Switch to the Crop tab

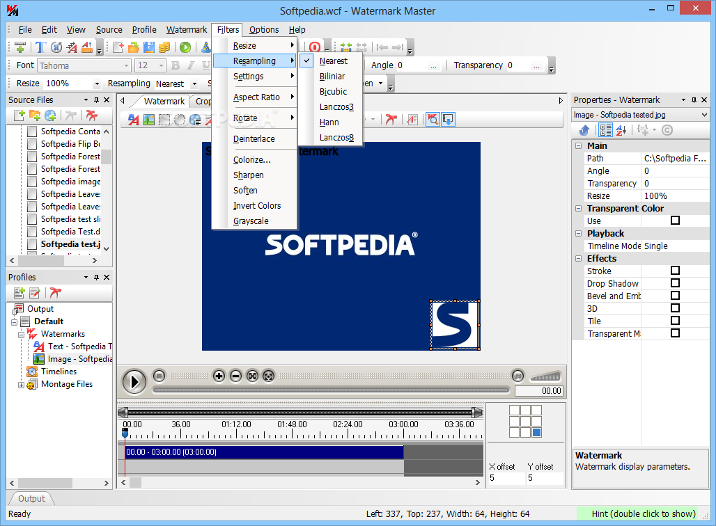(202, 102)
